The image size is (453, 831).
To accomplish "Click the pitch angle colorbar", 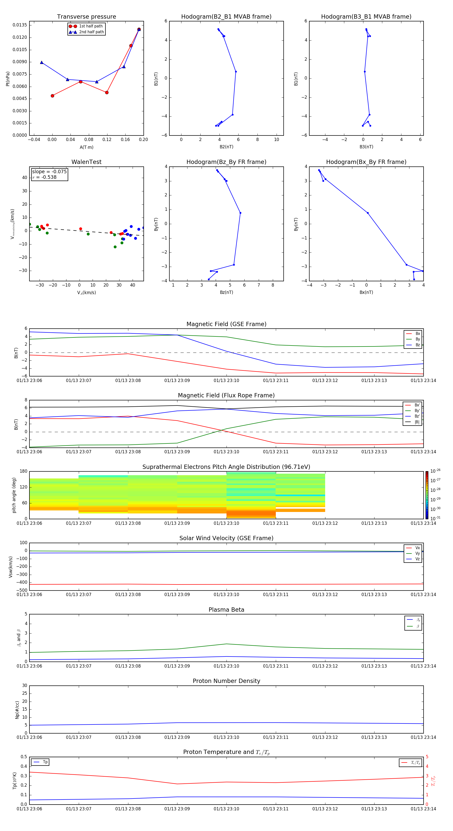I will 427,495.
